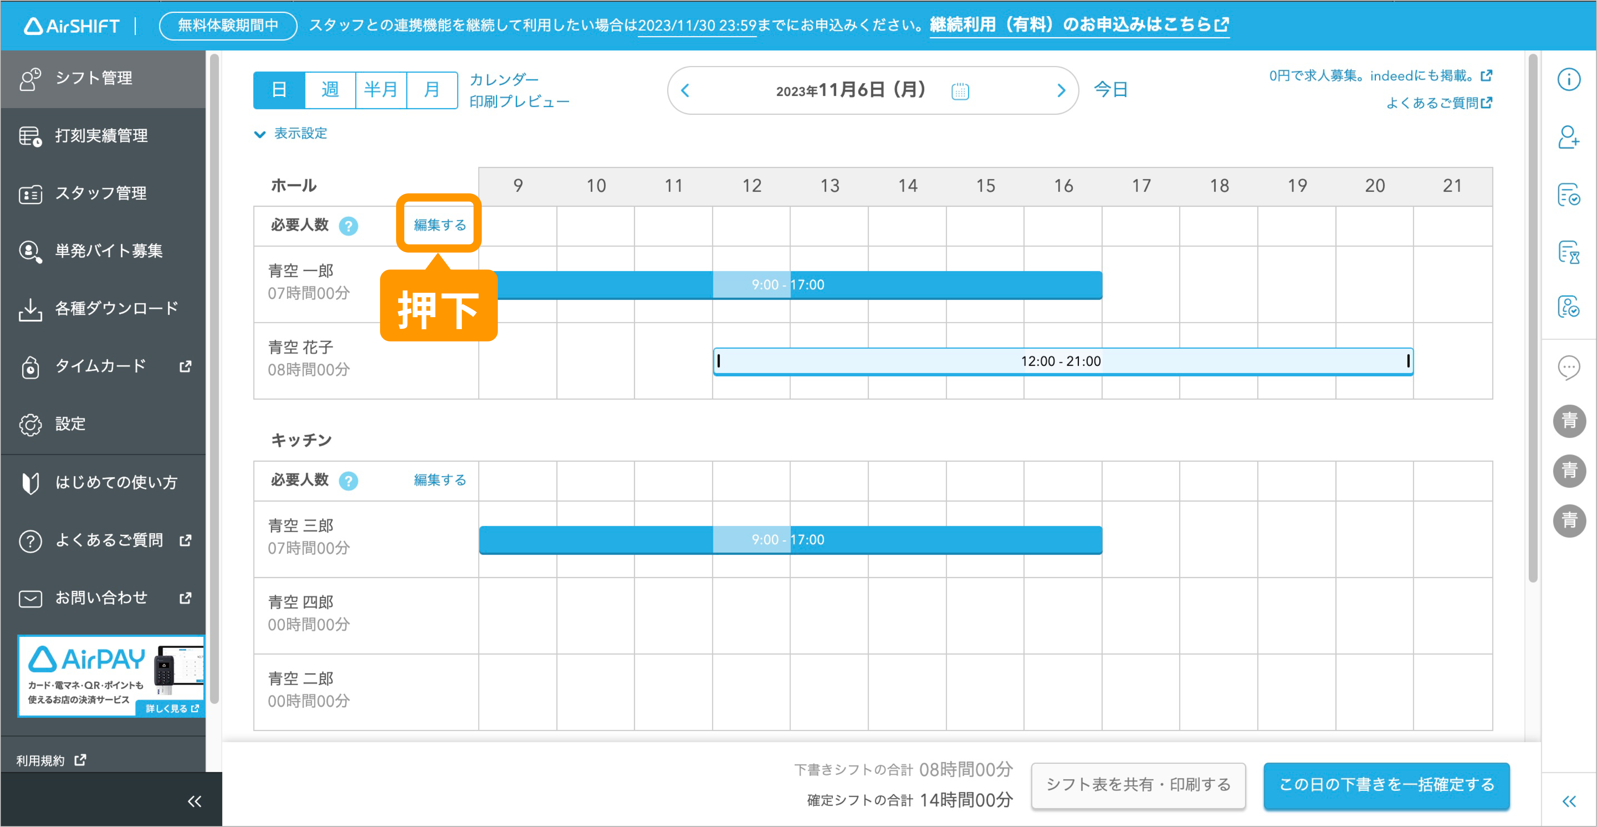This screenshot has width=1597, height=827.
Task: Grab the left handle of 12:00-21:00 shift
Action: pos(719,361)
